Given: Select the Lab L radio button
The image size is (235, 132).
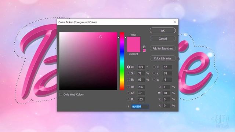Looking at the screenshot, I should point(154,67).
